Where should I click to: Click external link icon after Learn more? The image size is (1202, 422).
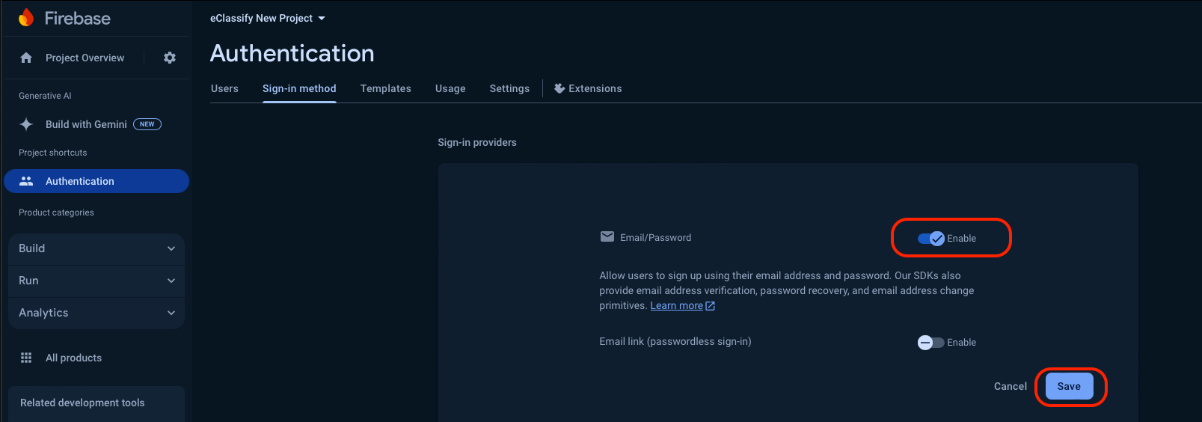711,306
